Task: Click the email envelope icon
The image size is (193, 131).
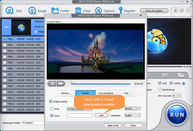Action: coord(182,11)
